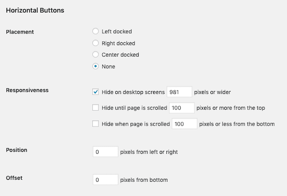Focus the desktop width field showing 981

pyautogui.click(x=179, y=92)
